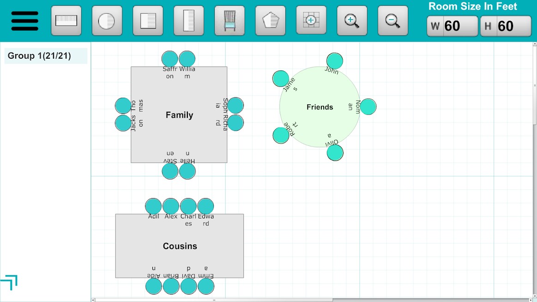The height and width of the screenshot is (302, 537).
Task: Click the chair tool icon
Action: click(x=229, y=21)
